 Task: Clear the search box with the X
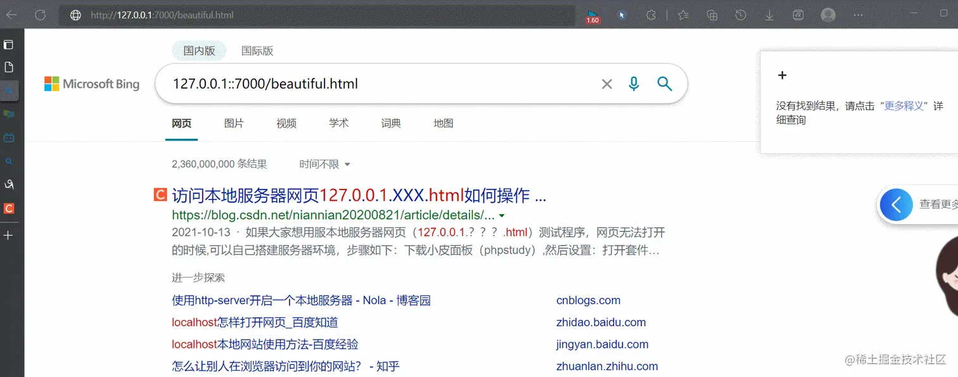coord(606,83)
